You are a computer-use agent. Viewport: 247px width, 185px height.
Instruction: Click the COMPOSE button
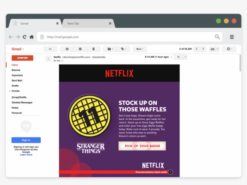(x=22, y=58)
